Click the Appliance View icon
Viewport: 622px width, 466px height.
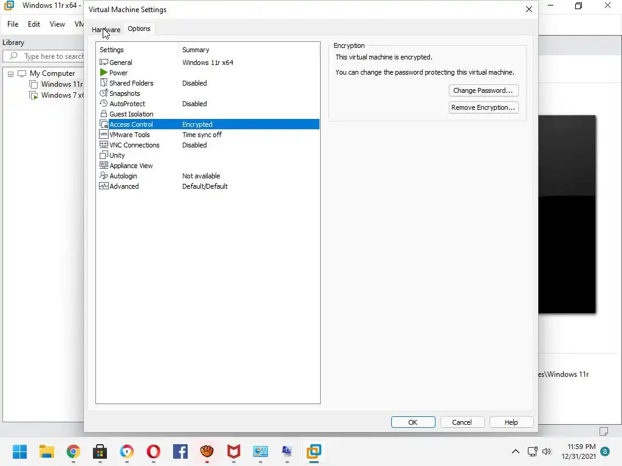click(x=103, y=165)
